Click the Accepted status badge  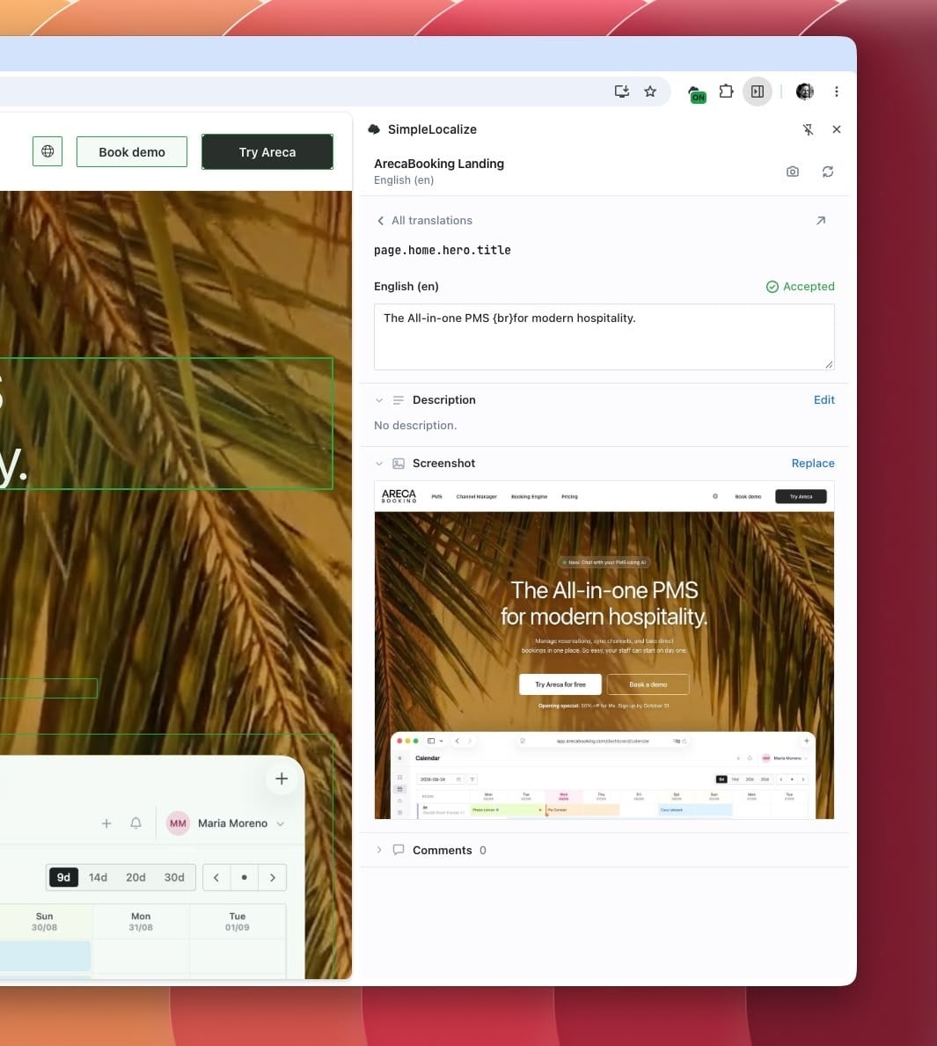(800, 286)
